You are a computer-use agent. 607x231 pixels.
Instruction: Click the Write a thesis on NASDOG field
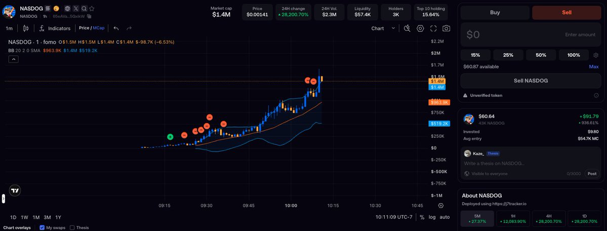pos(531,163)
